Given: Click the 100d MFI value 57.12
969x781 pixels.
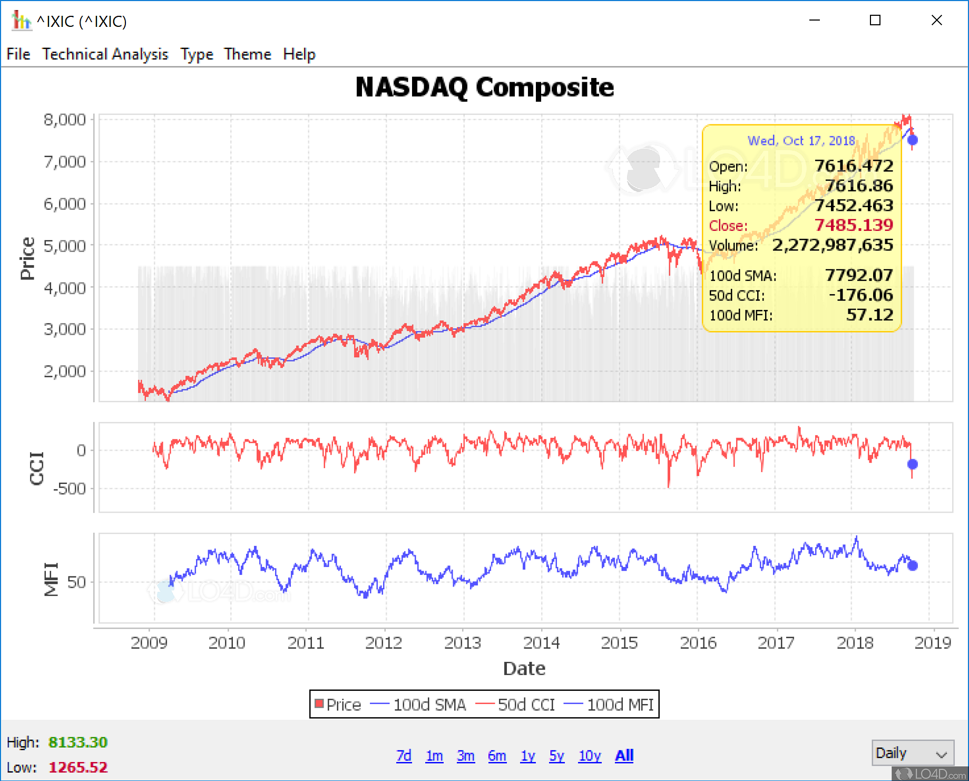Looking at the screenshot, I should click(870, 315).
